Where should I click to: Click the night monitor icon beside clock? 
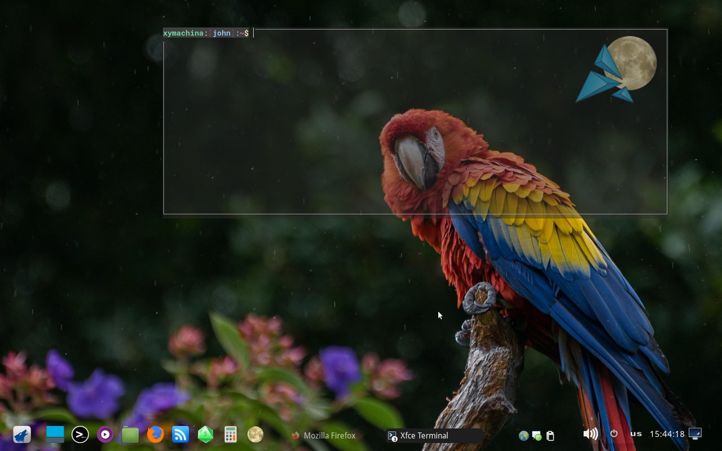695,434
